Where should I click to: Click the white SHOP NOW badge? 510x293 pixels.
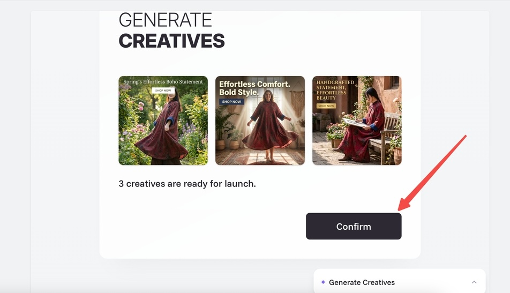pos(163,91)
